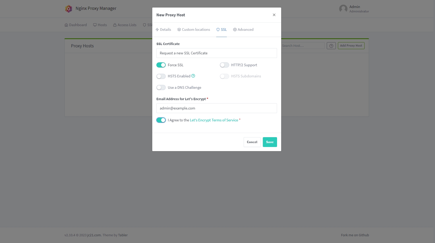435x243 pixels.
Task: Click the Admin Administrator account name
Action: (x=359, y=9)
